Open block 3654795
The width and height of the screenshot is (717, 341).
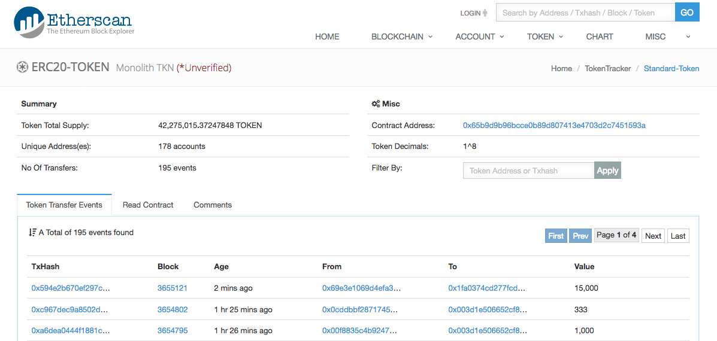coord(173,330)
